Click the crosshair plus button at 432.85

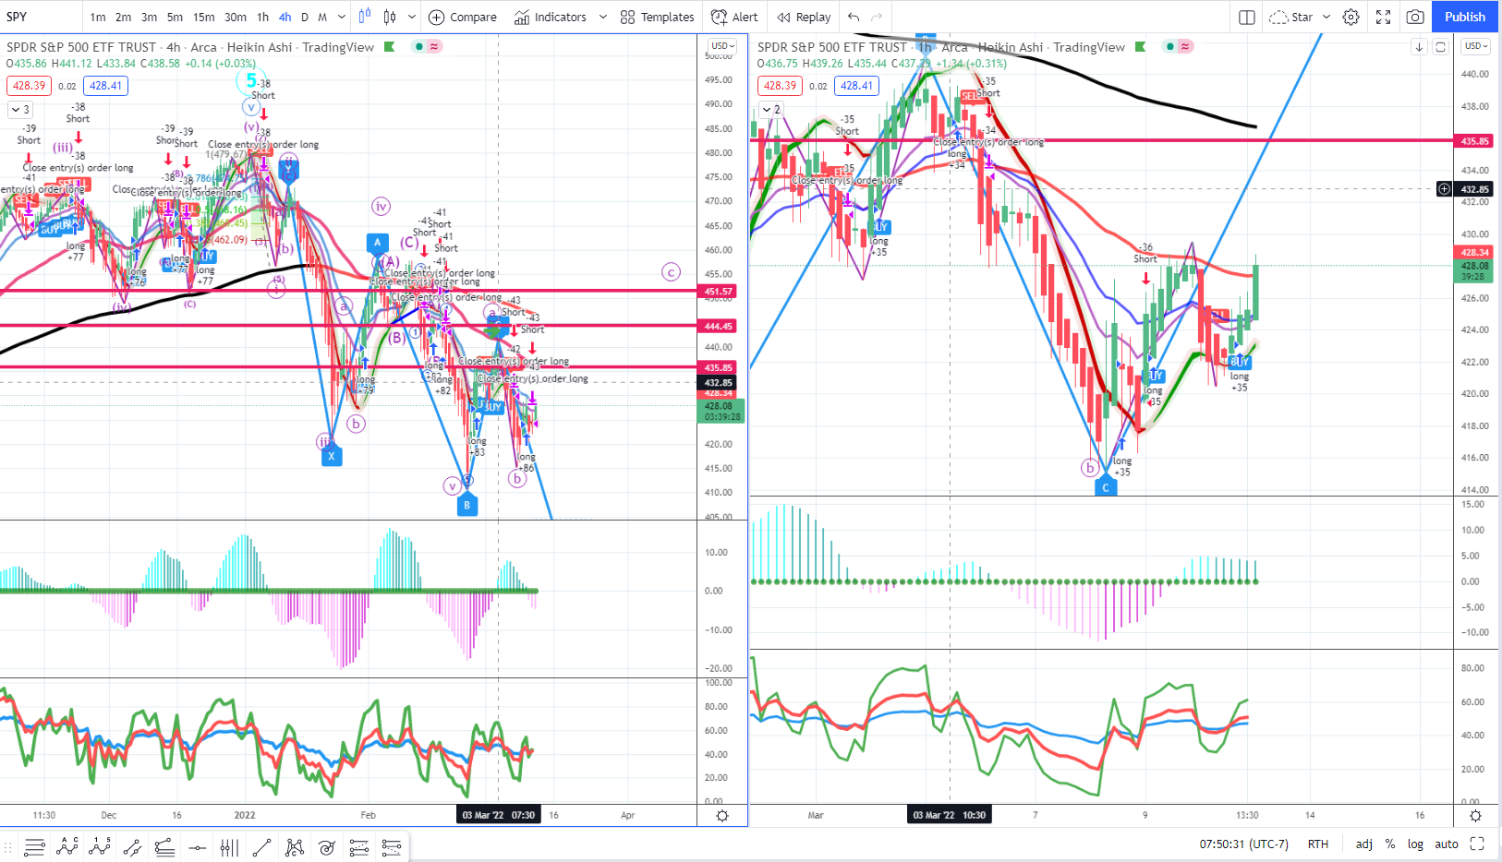click(x=1444, y=189)
